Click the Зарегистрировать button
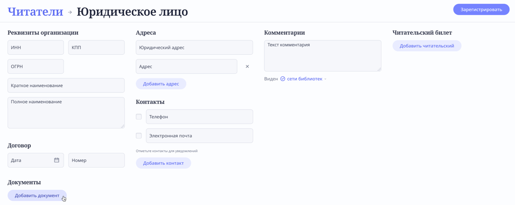 pos(481,9)
